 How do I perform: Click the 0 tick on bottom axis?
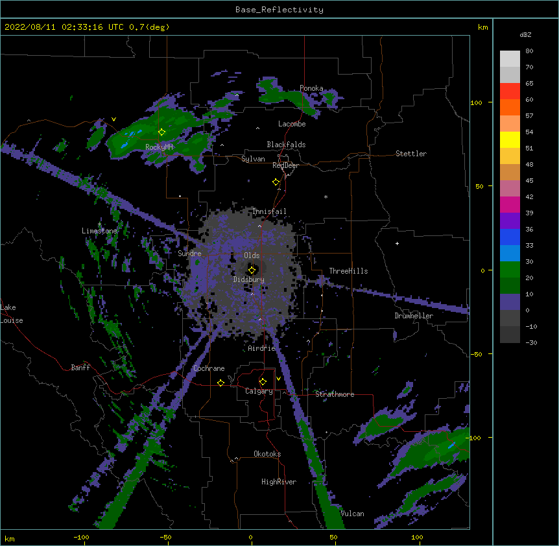(250, 537)
